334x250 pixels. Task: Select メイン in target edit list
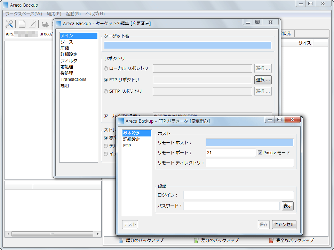(x=79, y=36)
